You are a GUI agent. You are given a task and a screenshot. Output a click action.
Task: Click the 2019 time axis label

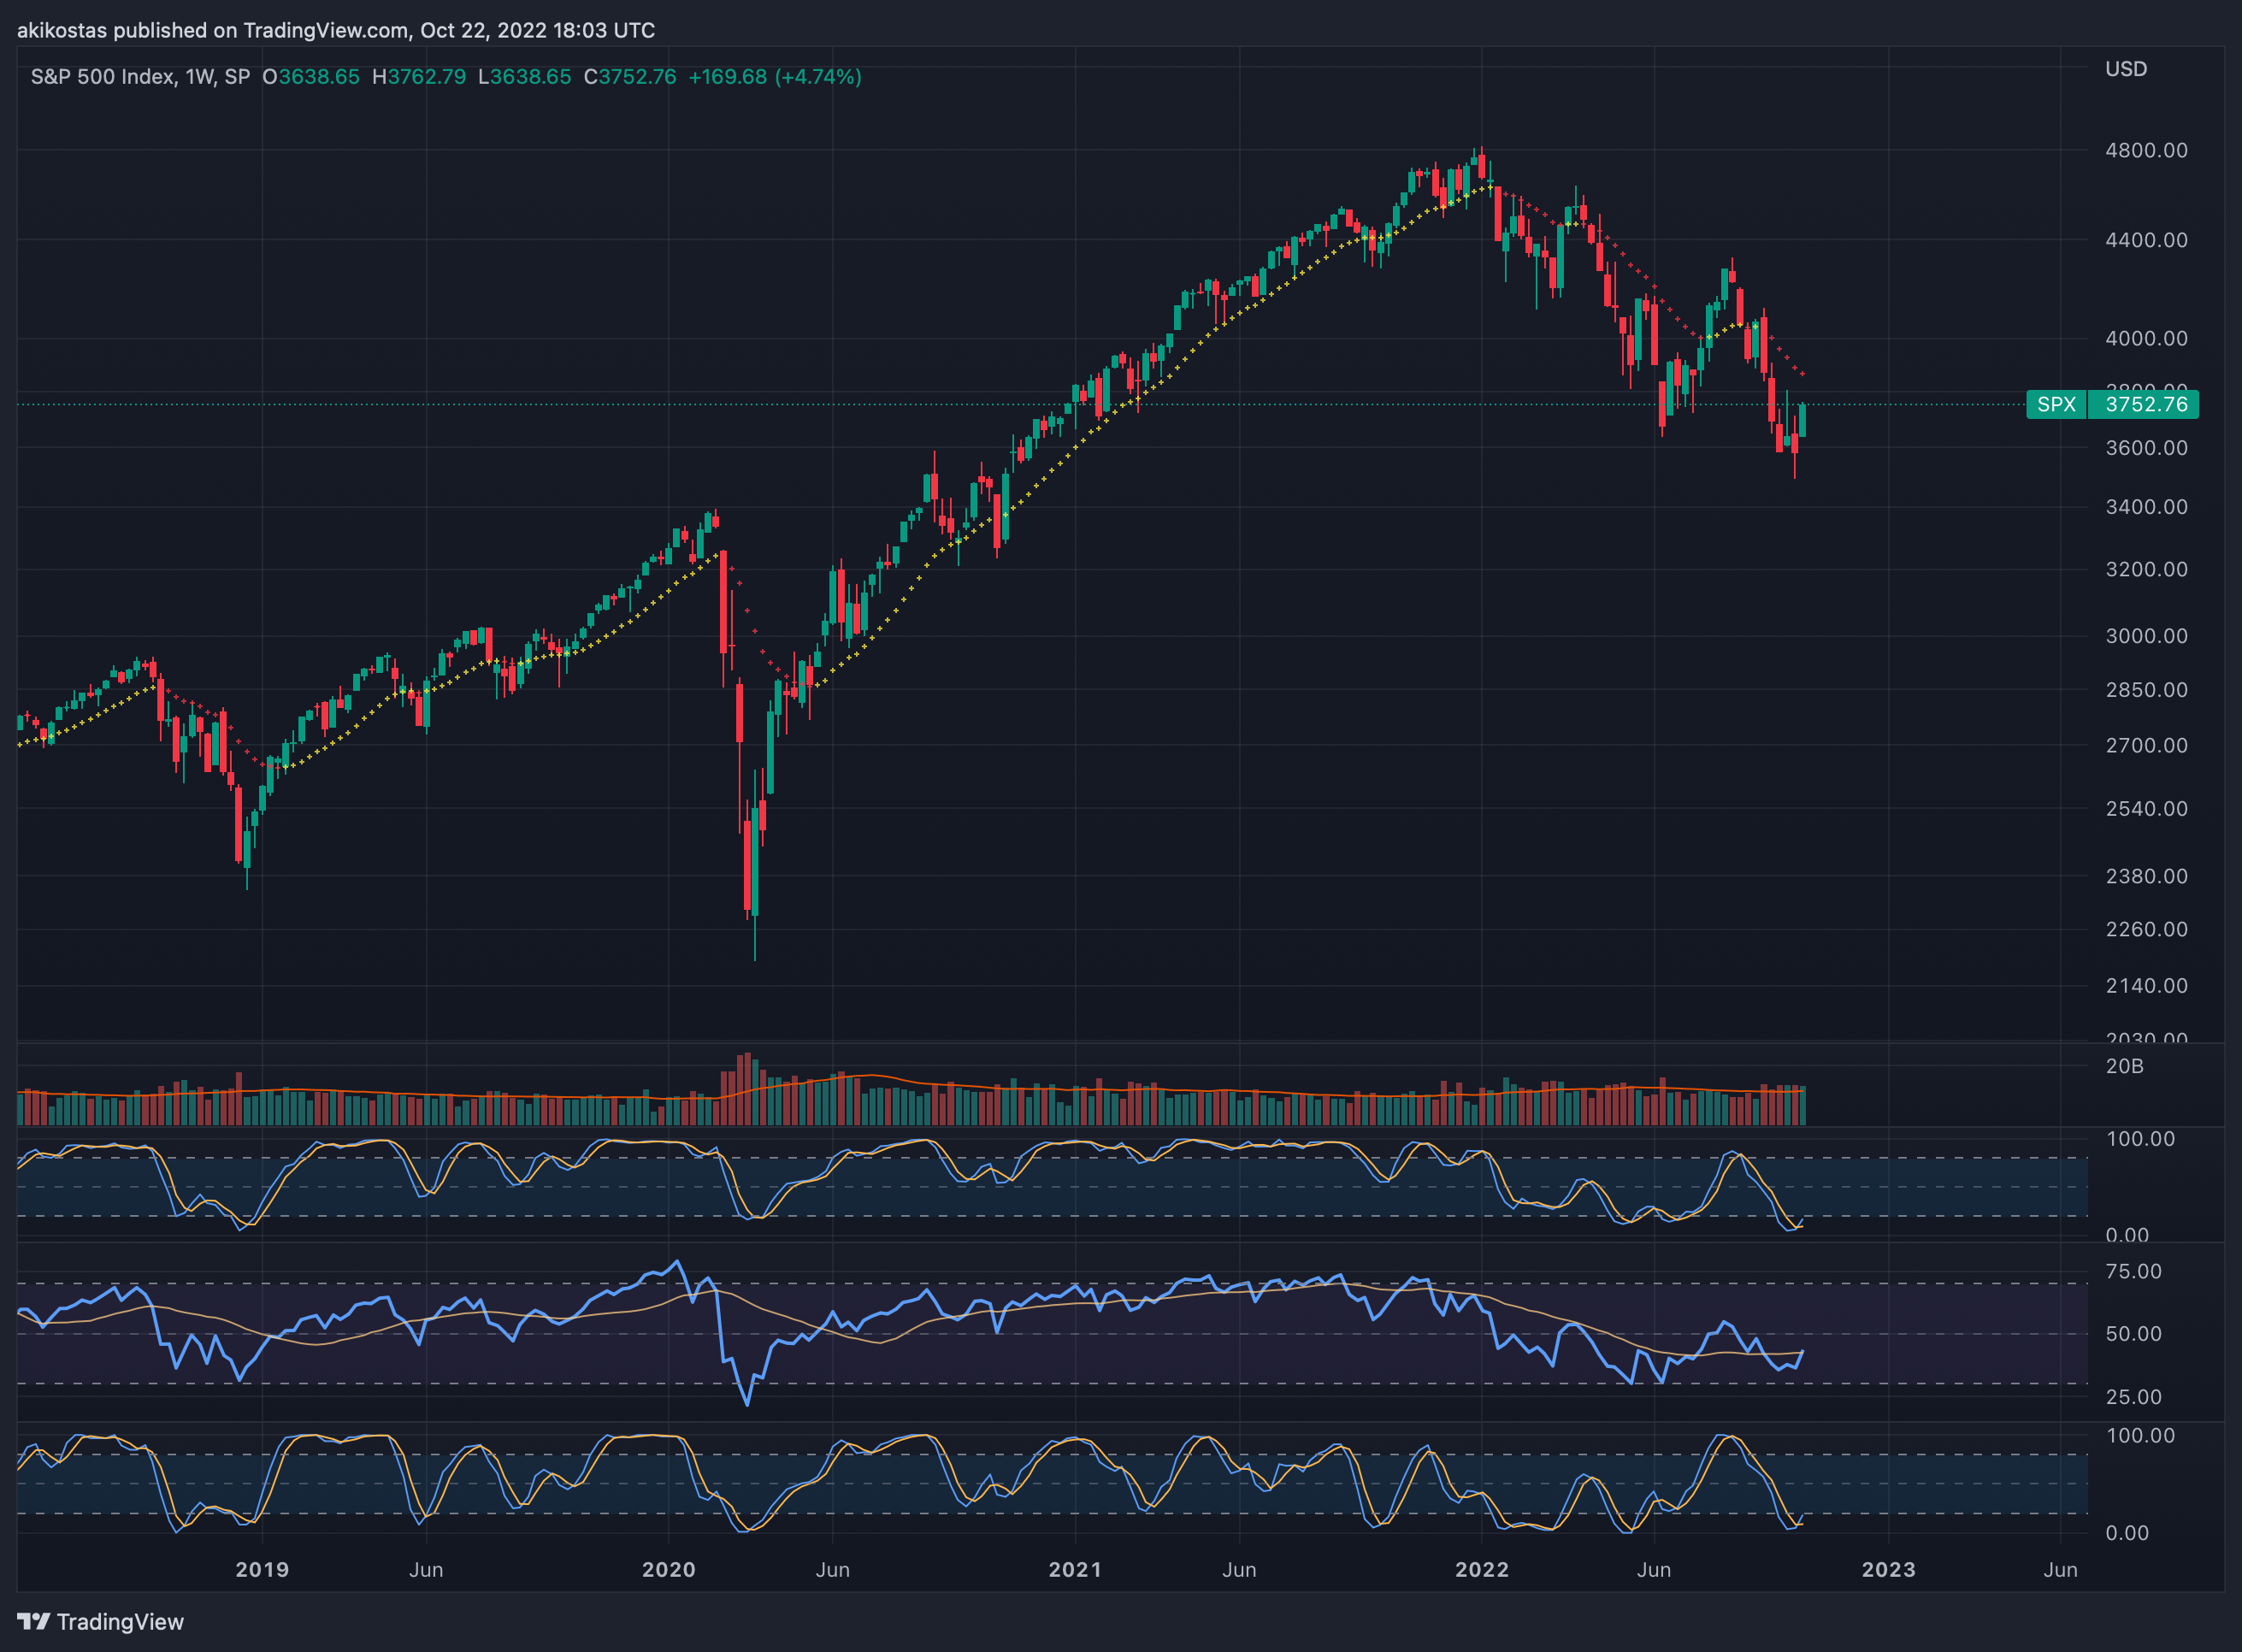262,1569
